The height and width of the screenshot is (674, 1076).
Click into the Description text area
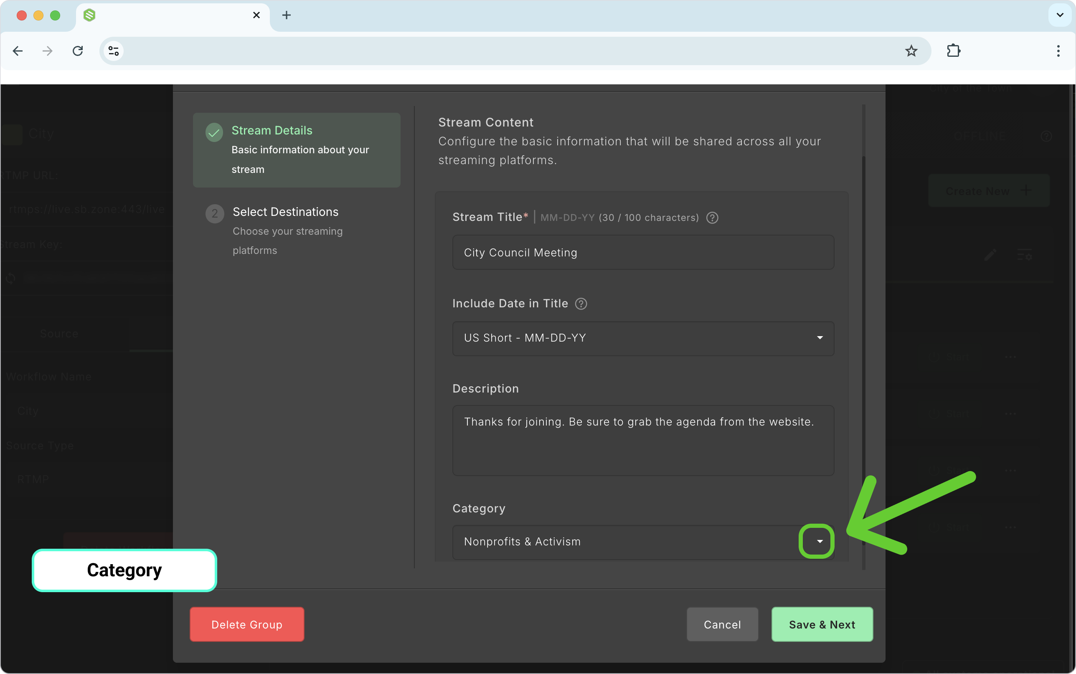[x=643, y=440]
